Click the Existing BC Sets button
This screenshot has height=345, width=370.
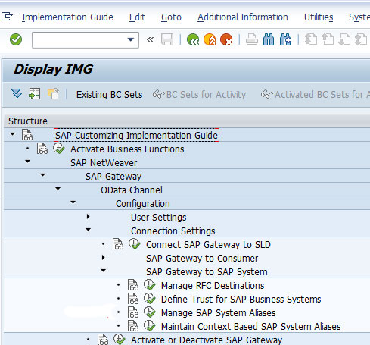[110, 95]
